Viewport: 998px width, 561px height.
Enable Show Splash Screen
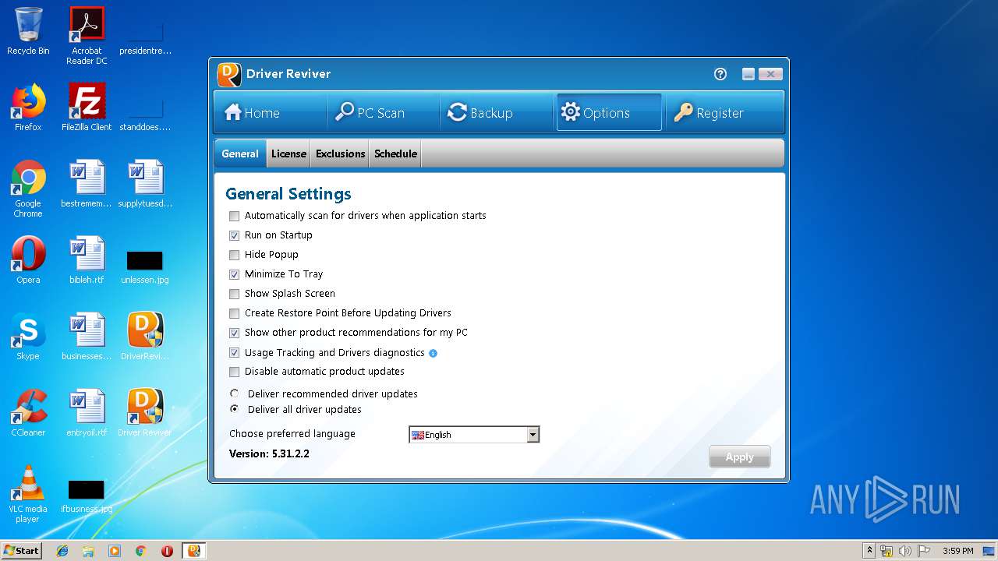234,294
